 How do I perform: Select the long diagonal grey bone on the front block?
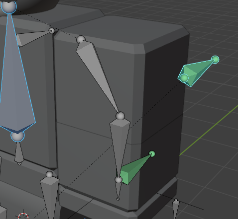[98, 74]
